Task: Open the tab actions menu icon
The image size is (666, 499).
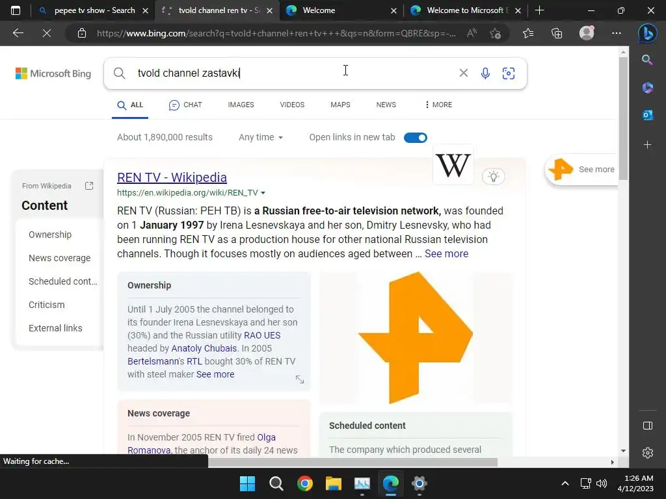Action: coord(16,10)
